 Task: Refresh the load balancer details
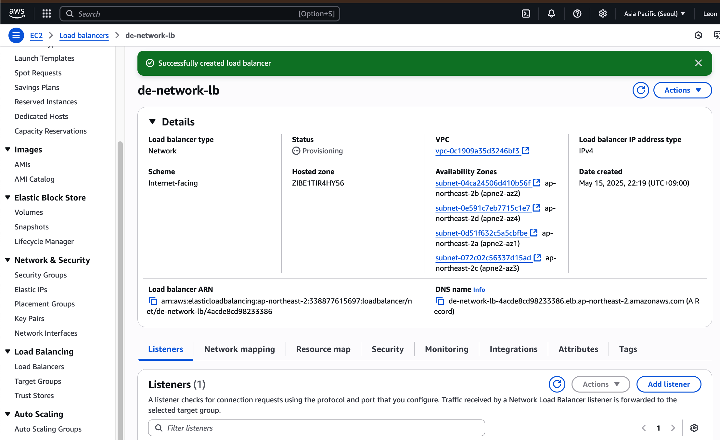coord(640,90)
